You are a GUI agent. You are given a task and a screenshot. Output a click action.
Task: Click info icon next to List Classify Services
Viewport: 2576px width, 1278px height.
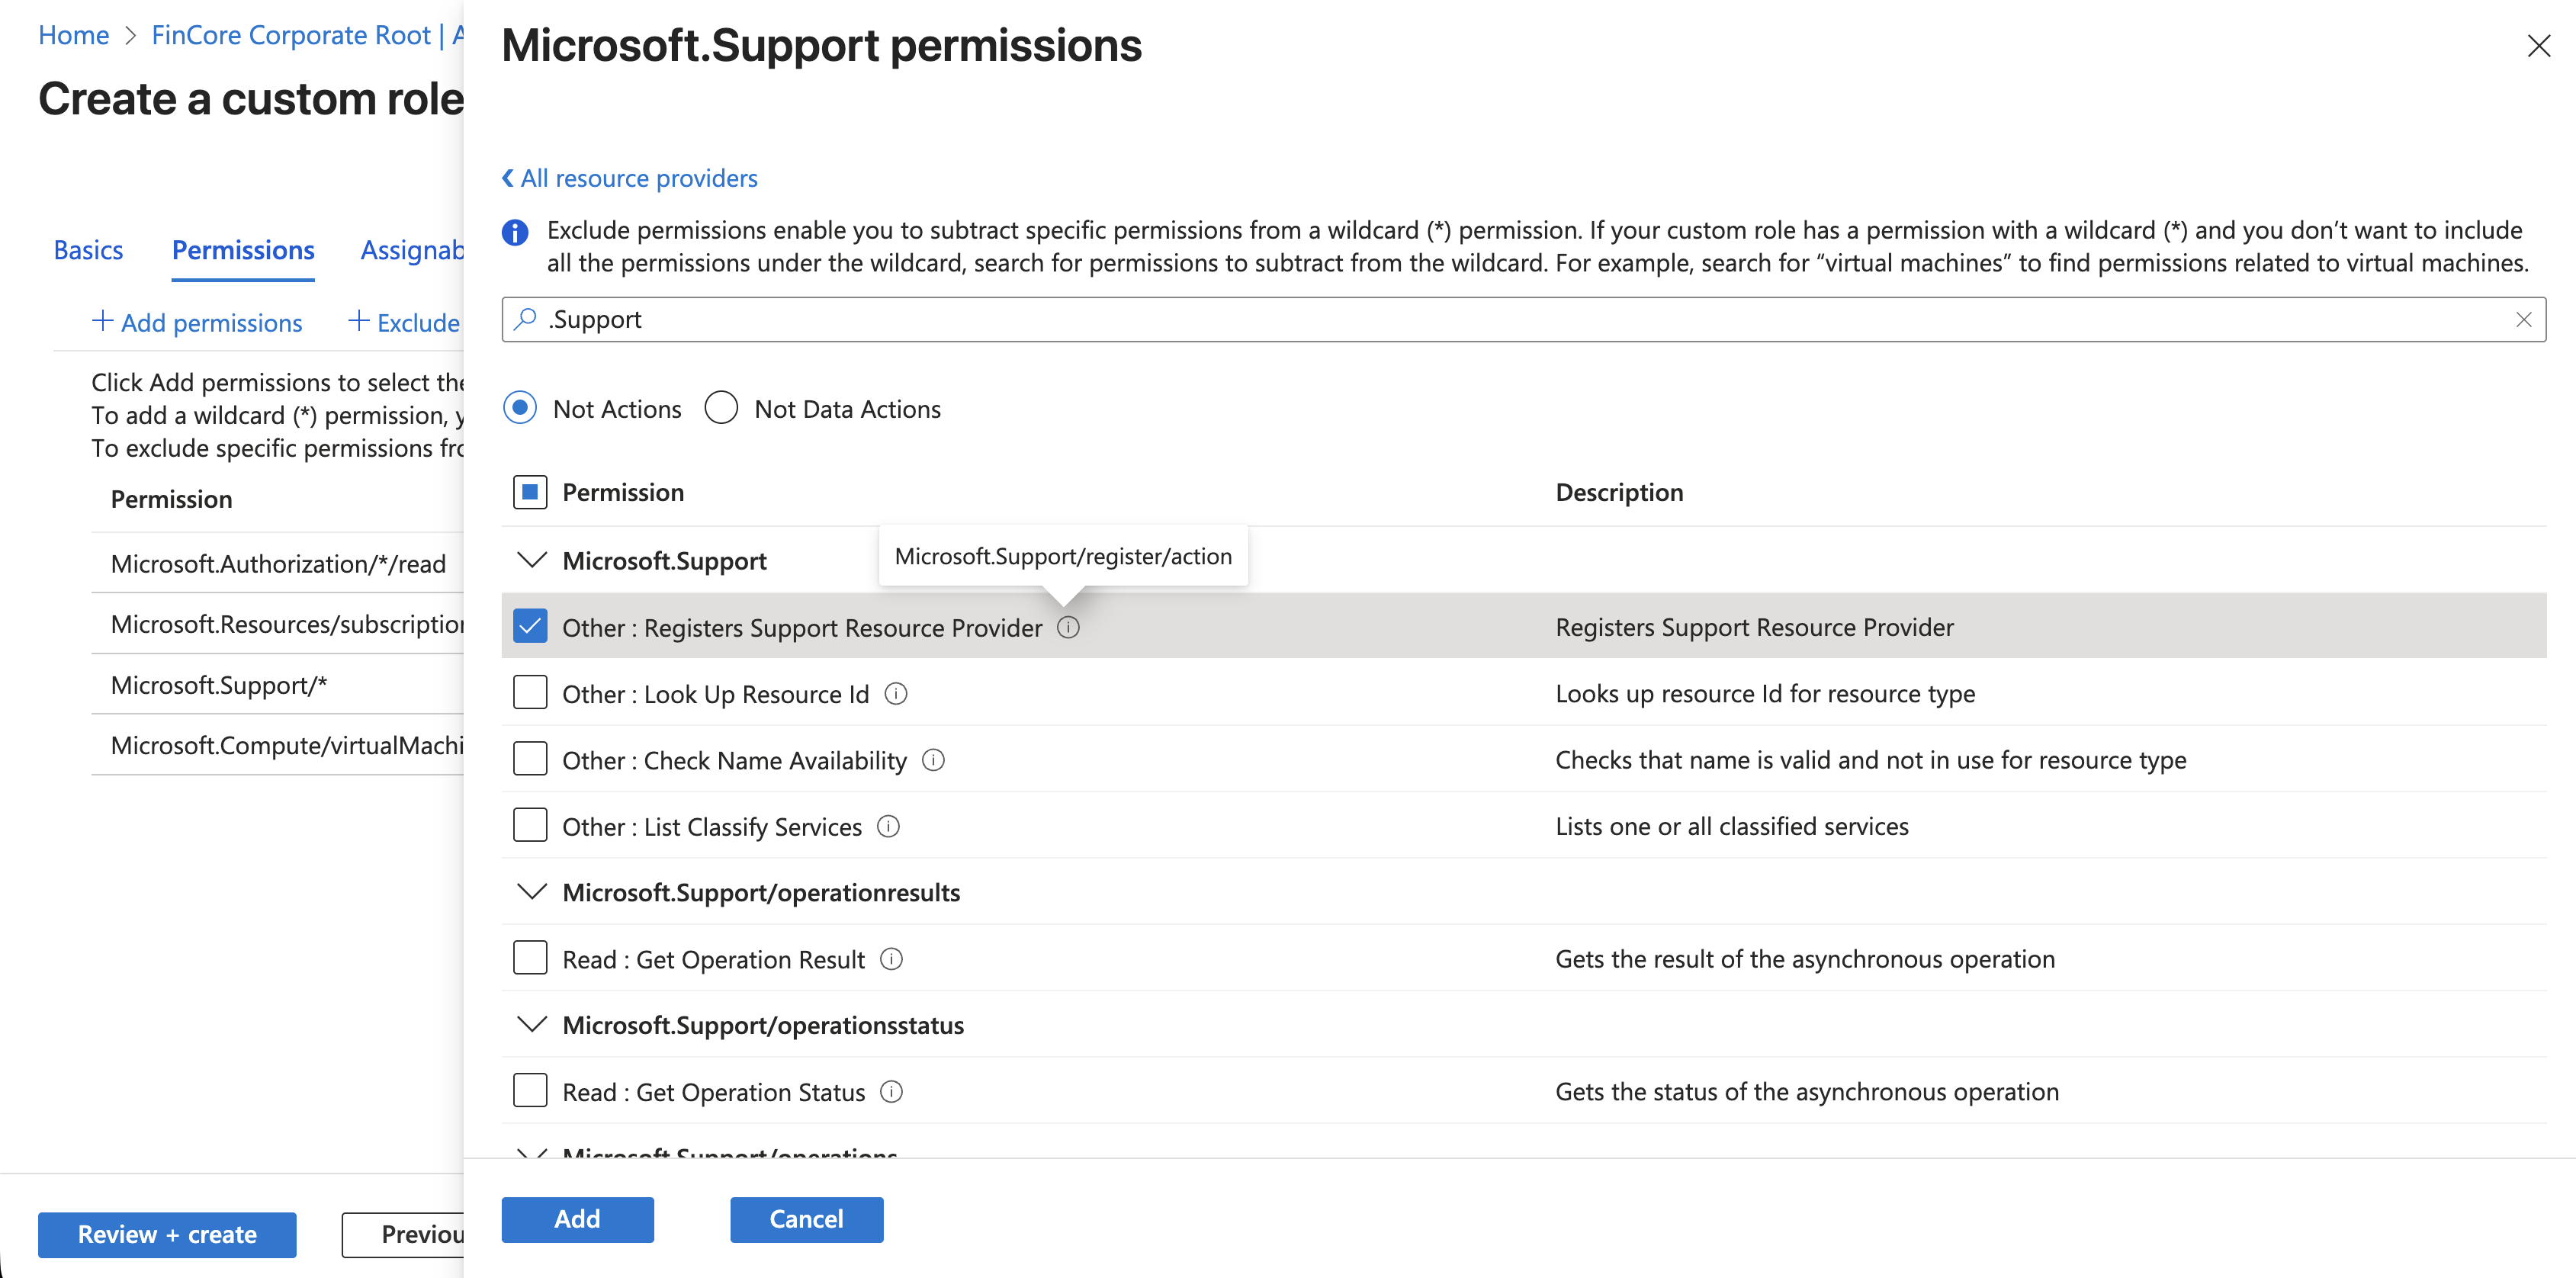pos(888,826)
